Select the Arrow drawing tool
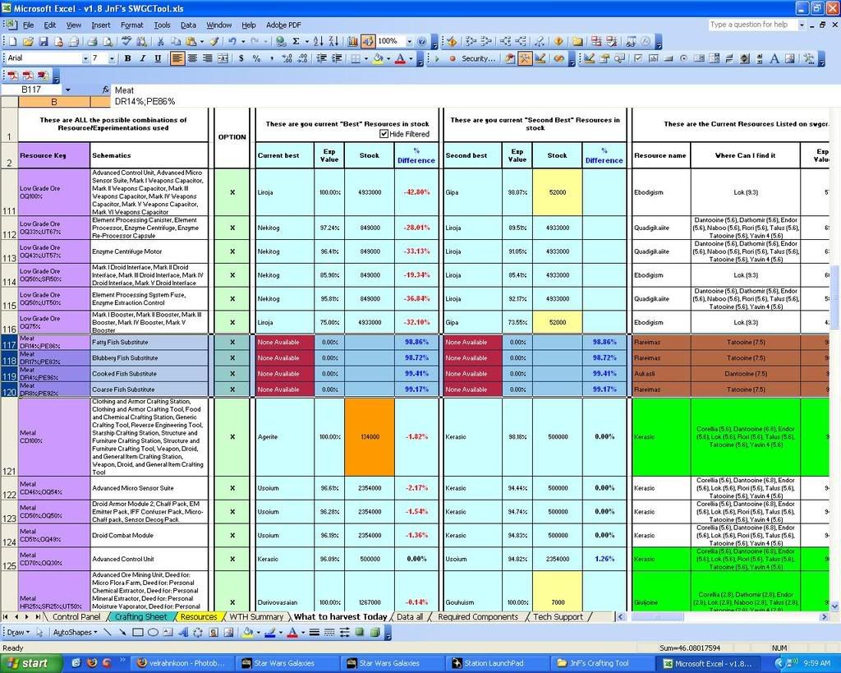The image size is (841, 673). click(123, 633)
